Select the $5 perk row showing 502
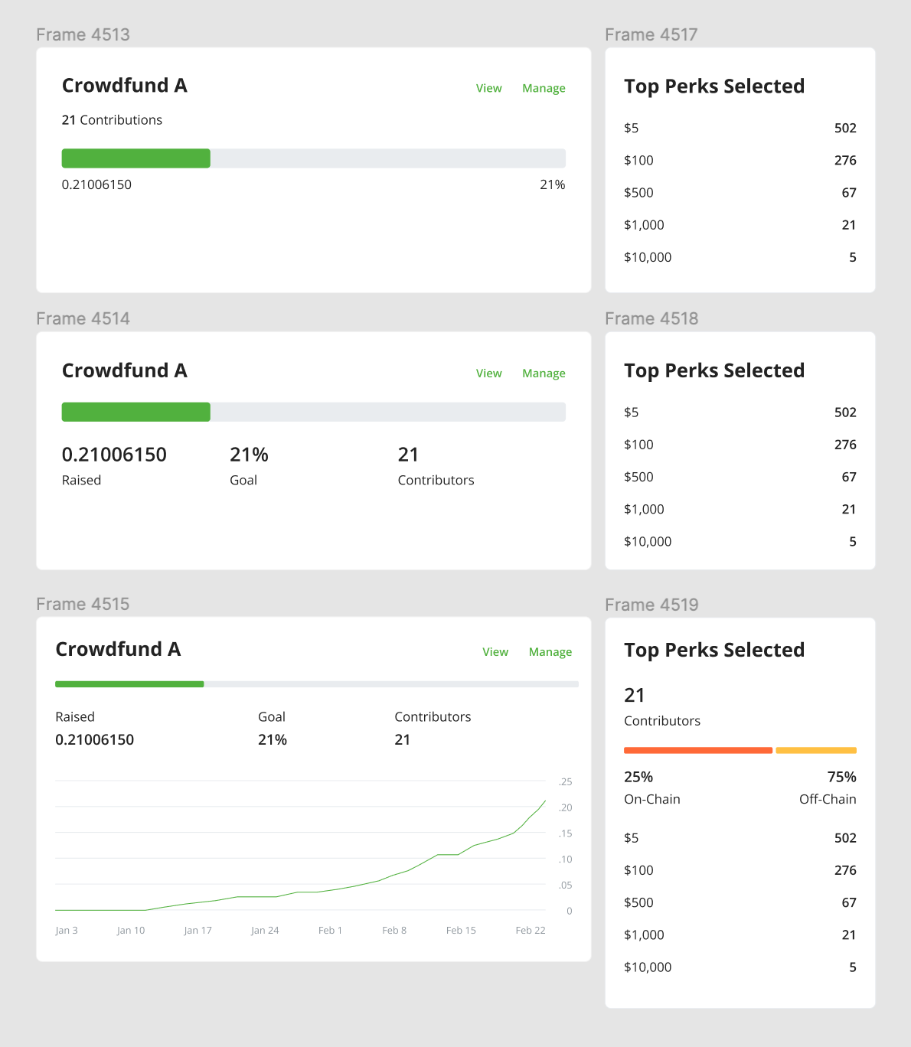 point(739,128)
